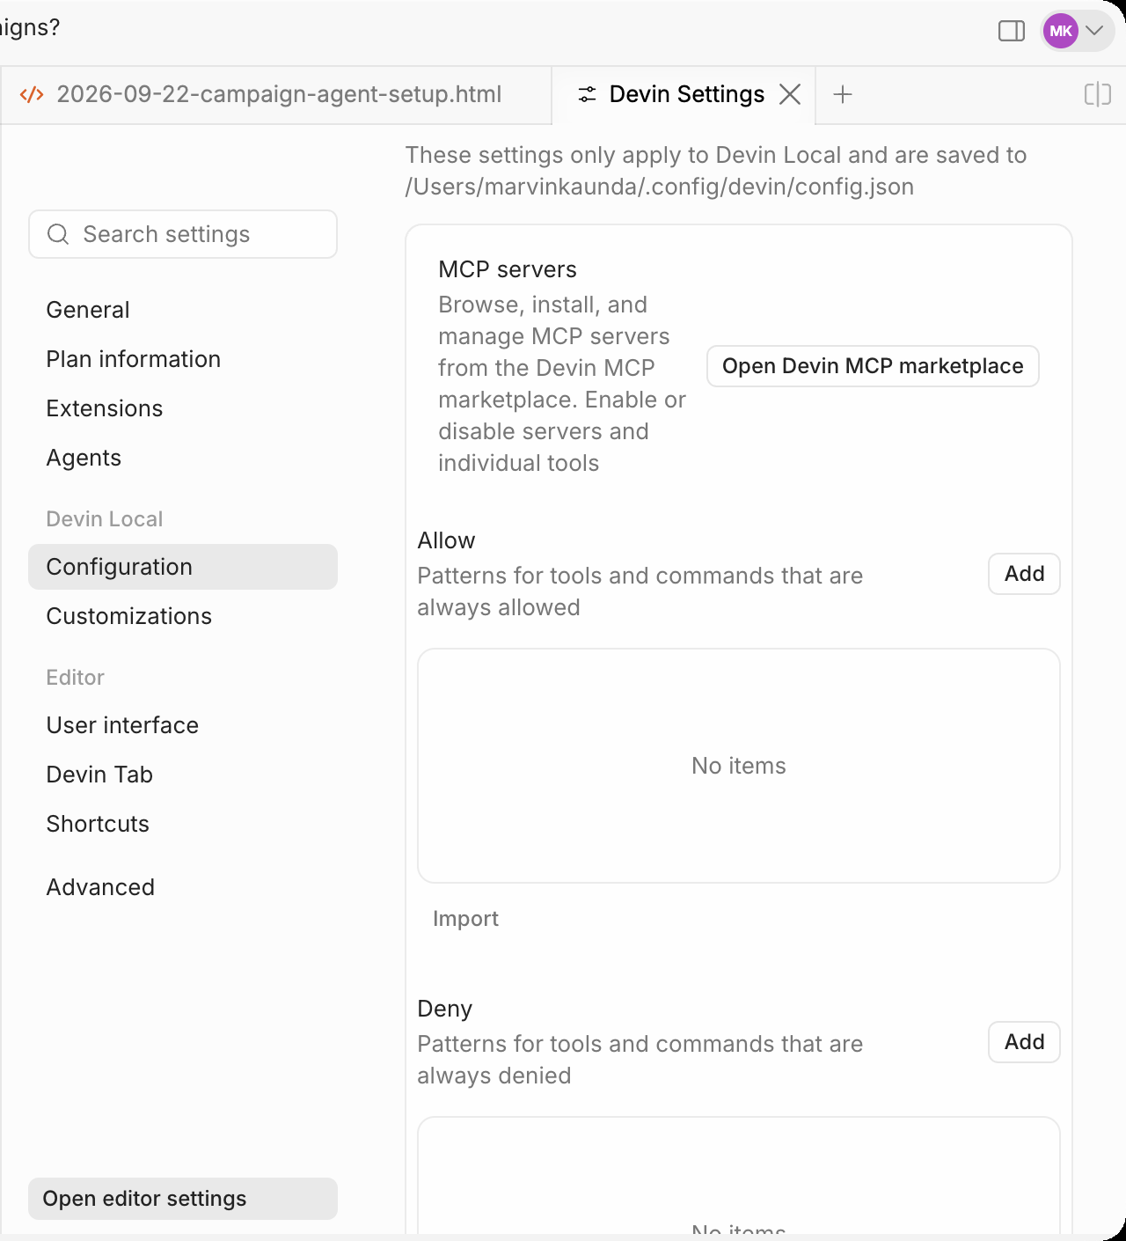The height and width of the screenshot is (1241, 1126).
Task: Open the MK account avatar menu
Action: coord(1061,31)
